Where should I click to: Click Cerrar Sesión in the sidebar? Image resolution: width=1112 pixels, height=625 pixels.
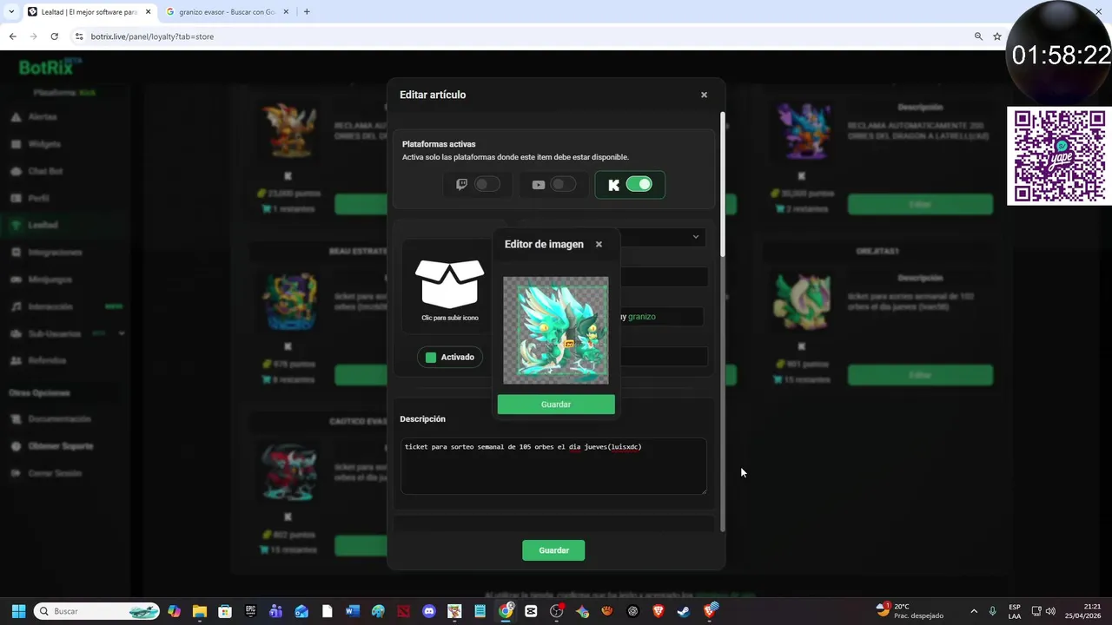tap(55, 473)
